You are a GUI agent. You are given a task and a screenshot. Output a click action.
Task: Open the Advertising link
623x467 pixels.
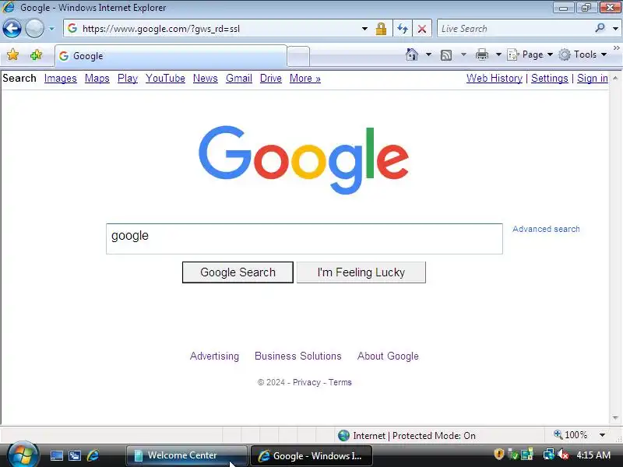click(x=215, y=356)
